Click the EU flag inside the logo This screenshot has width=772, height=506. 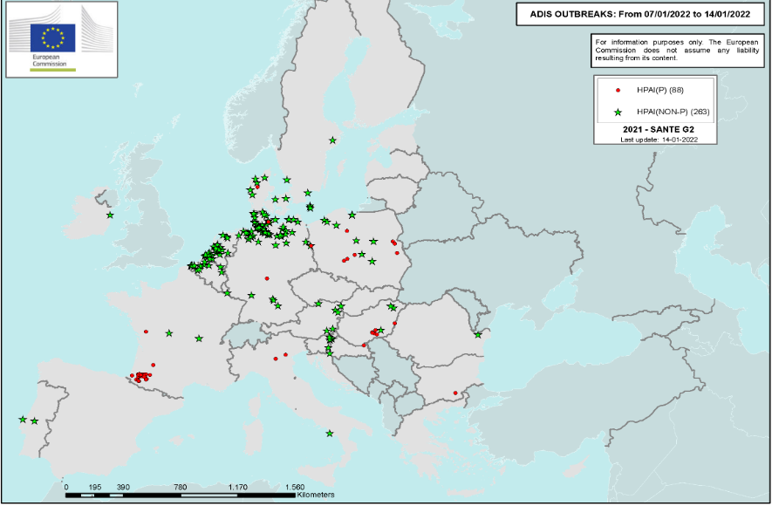(53, 37)
